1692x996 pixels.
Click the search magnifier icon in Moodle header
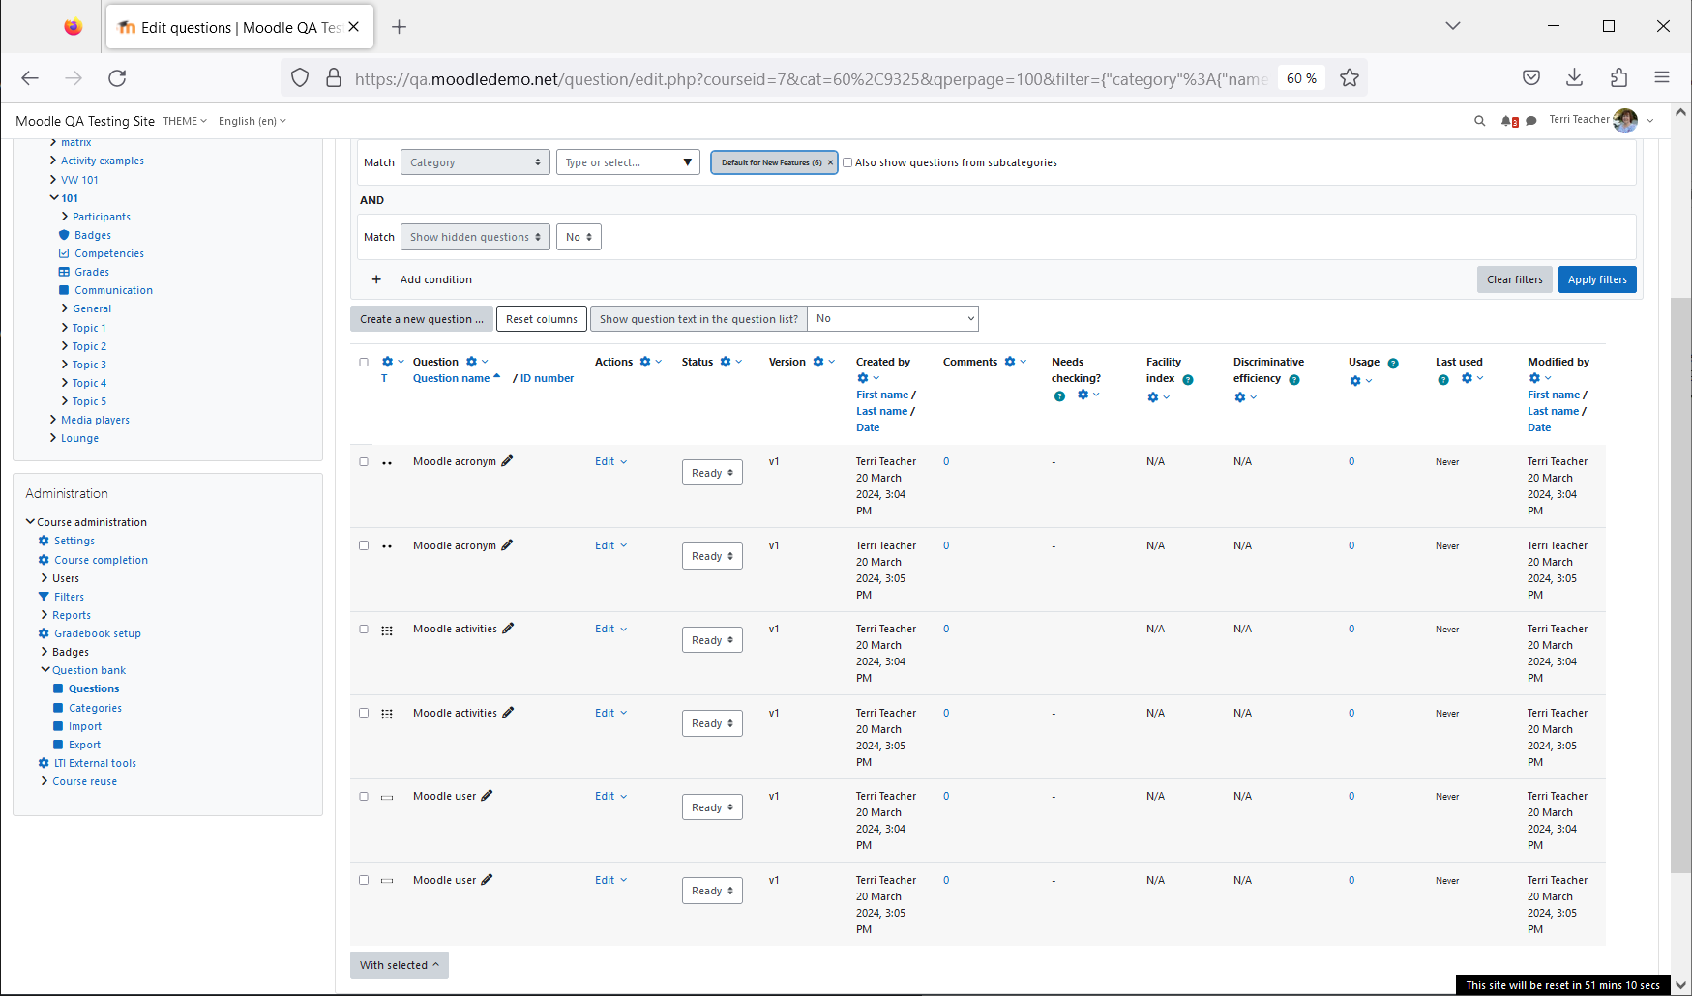[1479, 121]
